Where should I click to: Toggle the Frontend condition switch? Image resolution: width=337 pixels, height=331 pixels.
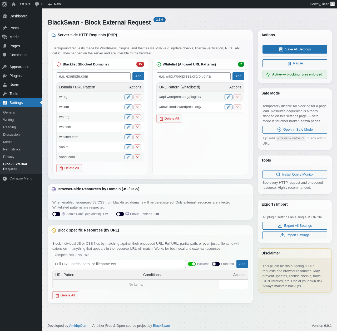[x=216, y=264]
